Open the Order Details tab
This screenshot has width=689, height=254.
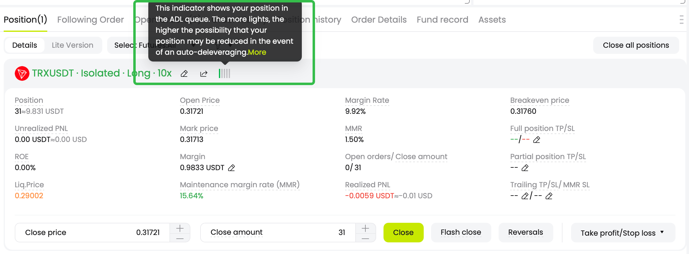tap(379, 20)
